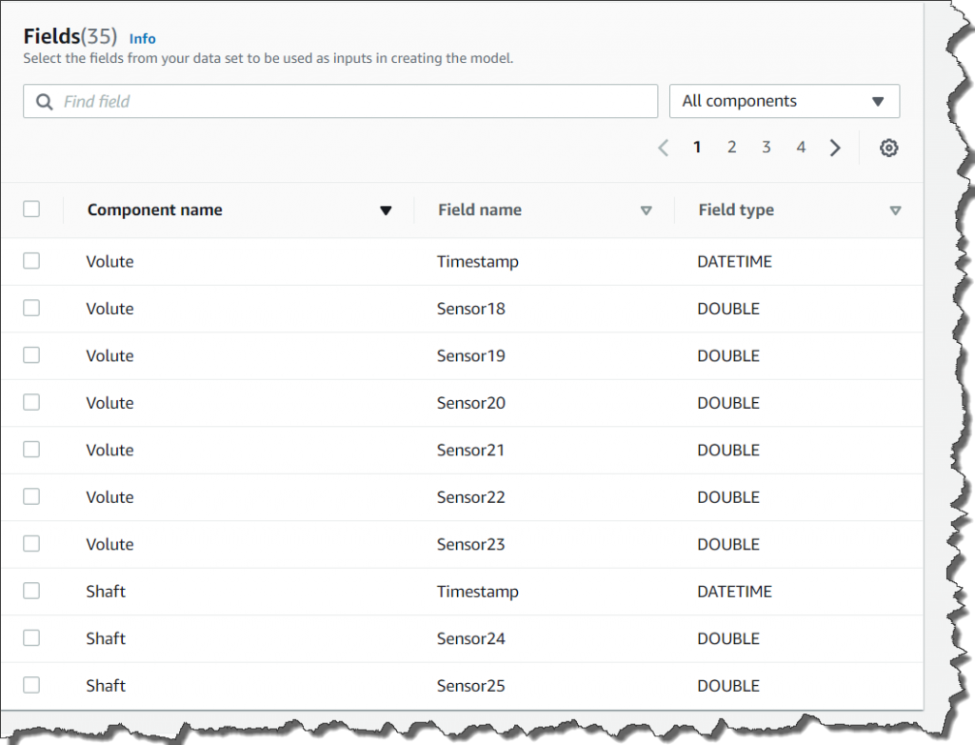The width and height of the screenshot is (975, 745).
Task: Go to page 3 of fields
Action: 766,148
